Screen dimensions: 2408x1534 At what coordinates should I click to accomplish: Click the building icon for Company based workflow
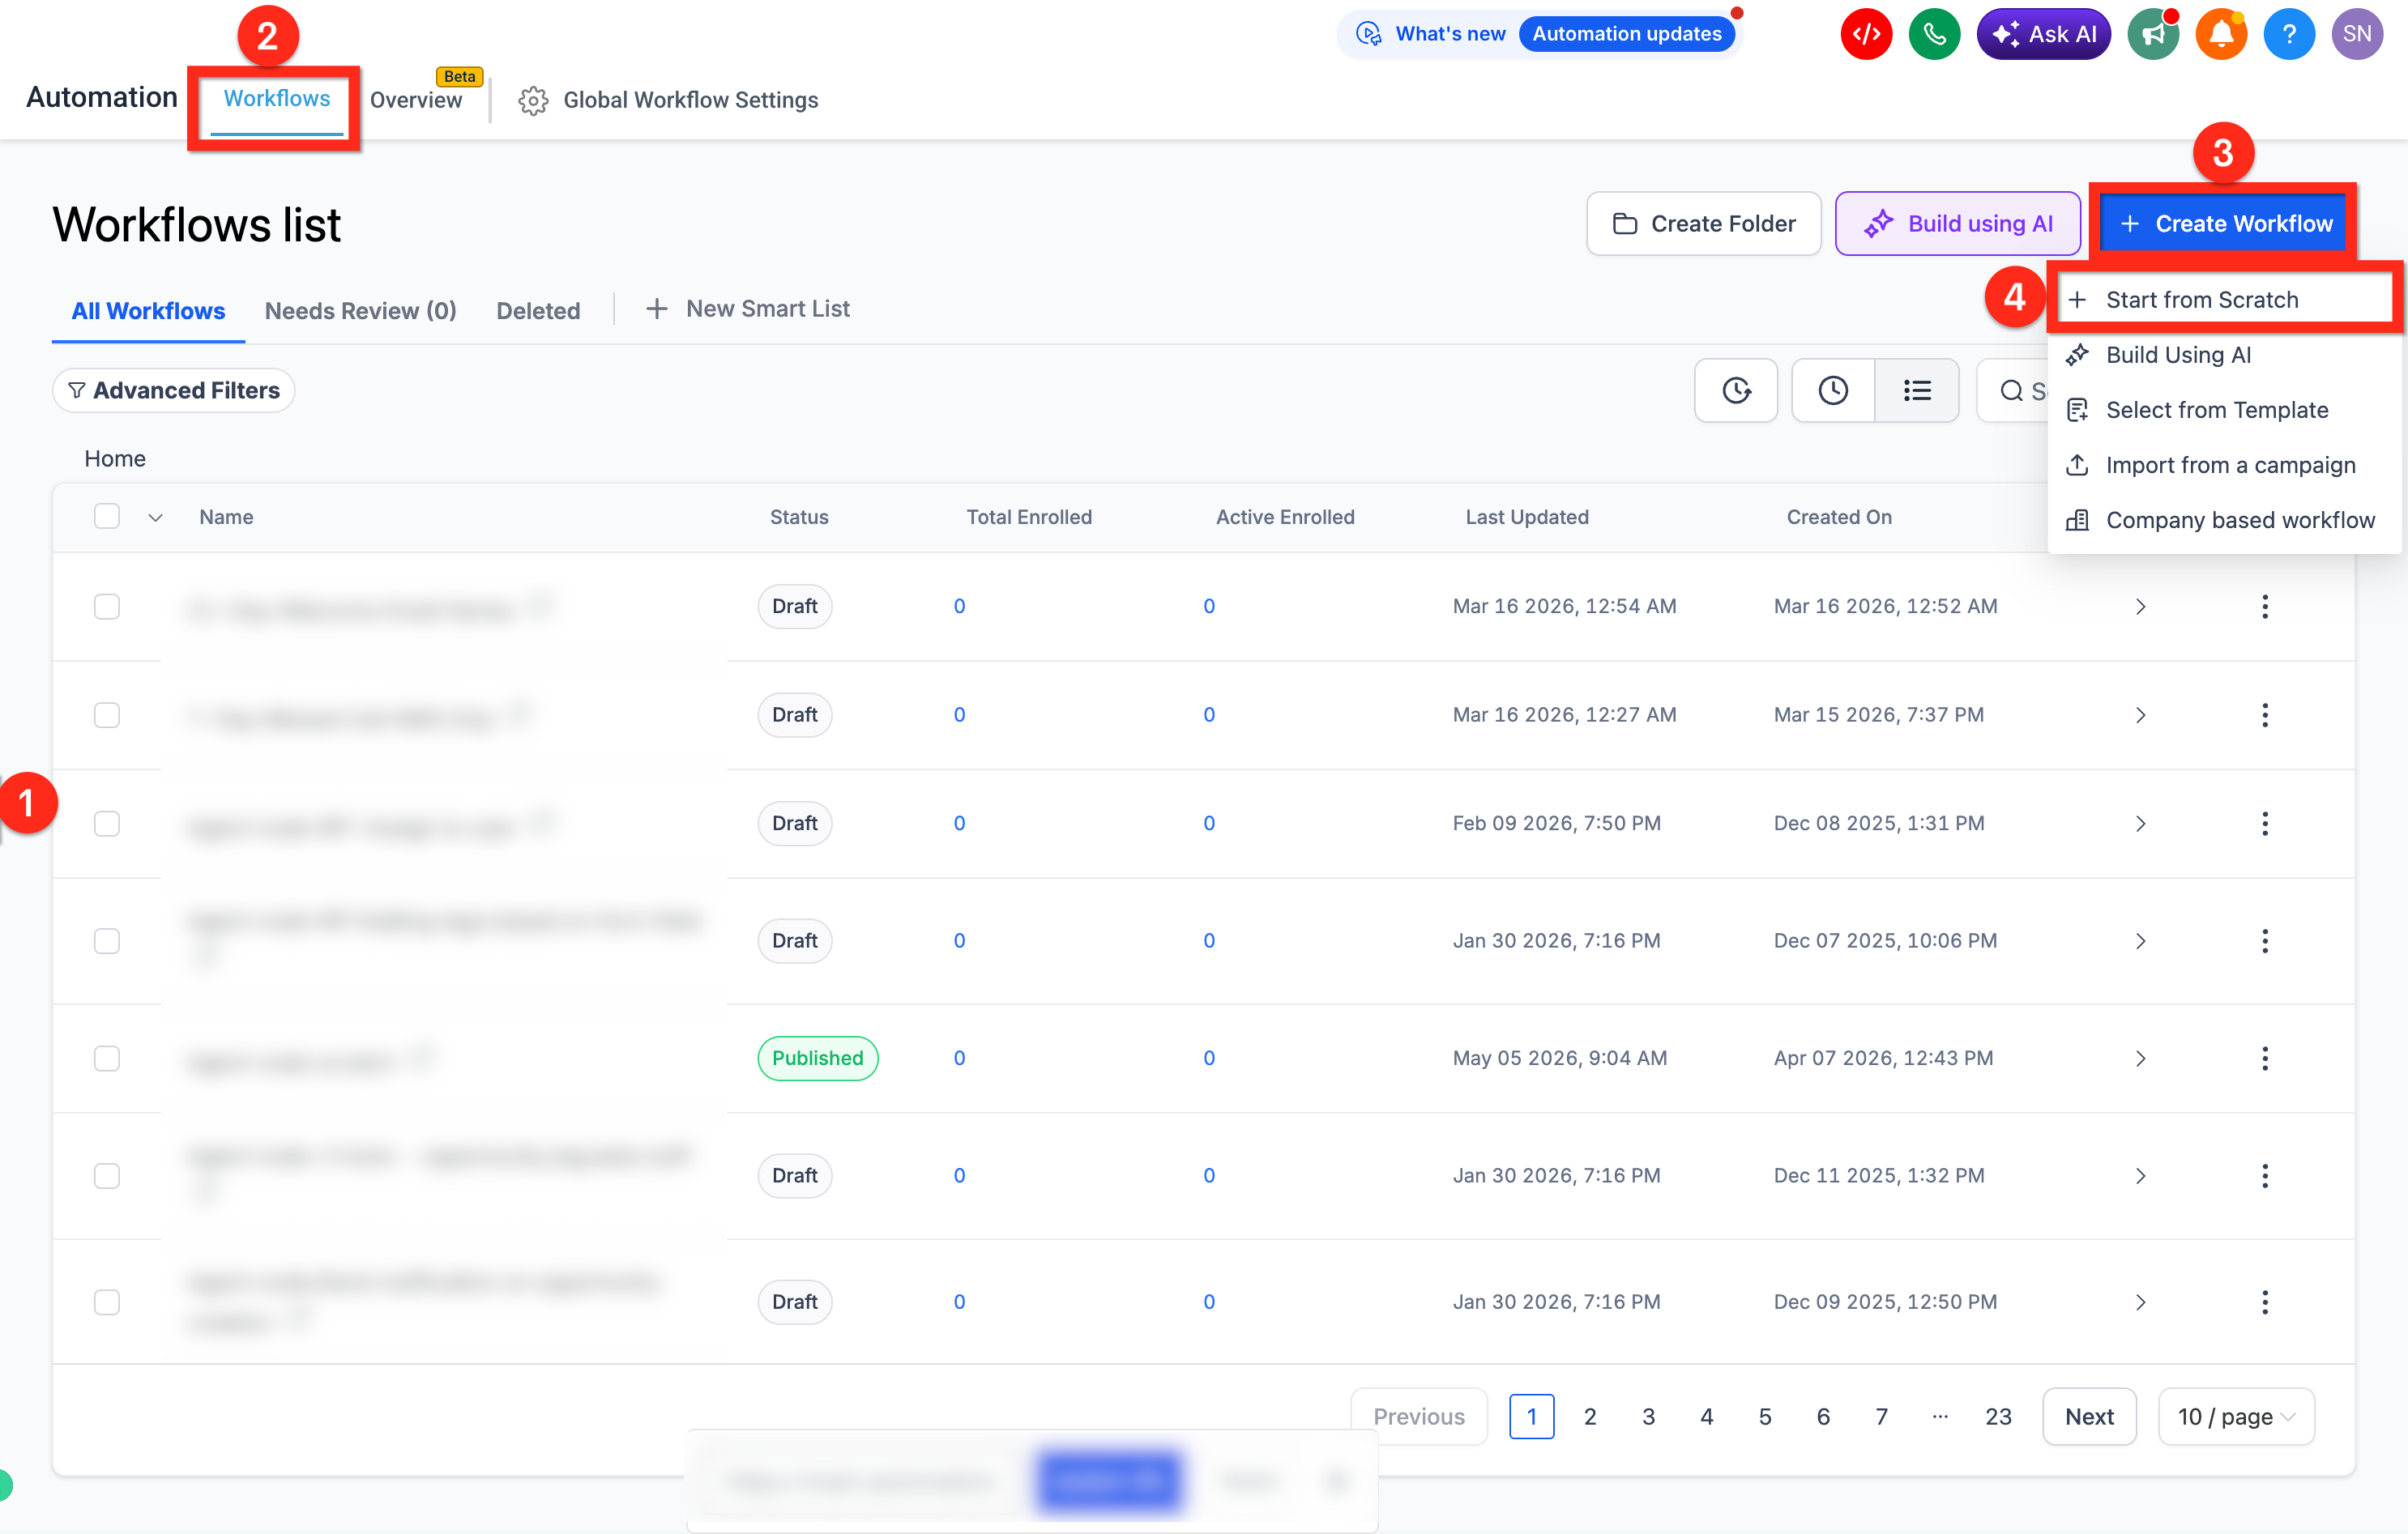click(2077, 521)
